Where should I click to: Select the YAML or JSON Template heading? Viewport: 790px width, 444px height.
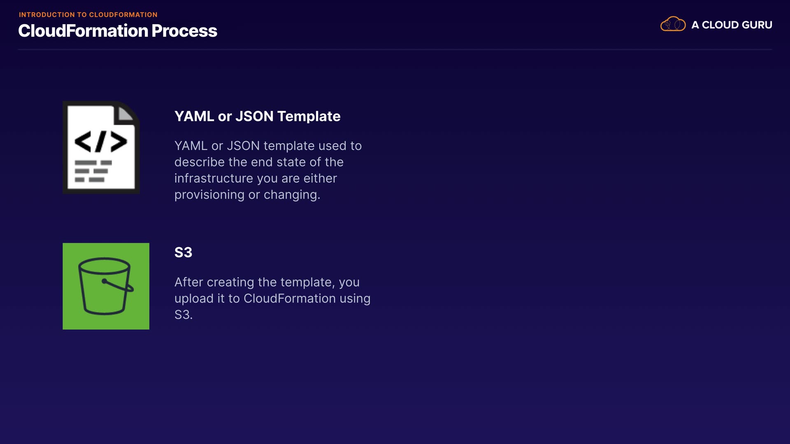tap(257, 116)
